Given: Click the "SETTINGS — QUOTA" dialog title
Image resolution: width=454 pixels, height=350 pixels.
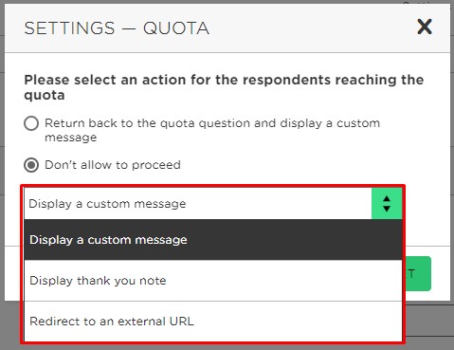Looking at the screenshot, I should pyautogui.click(x=117, y=28).
